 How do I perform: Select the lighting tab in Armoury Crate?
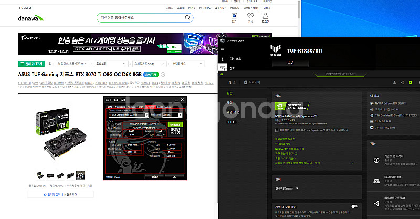coord(291,62)
